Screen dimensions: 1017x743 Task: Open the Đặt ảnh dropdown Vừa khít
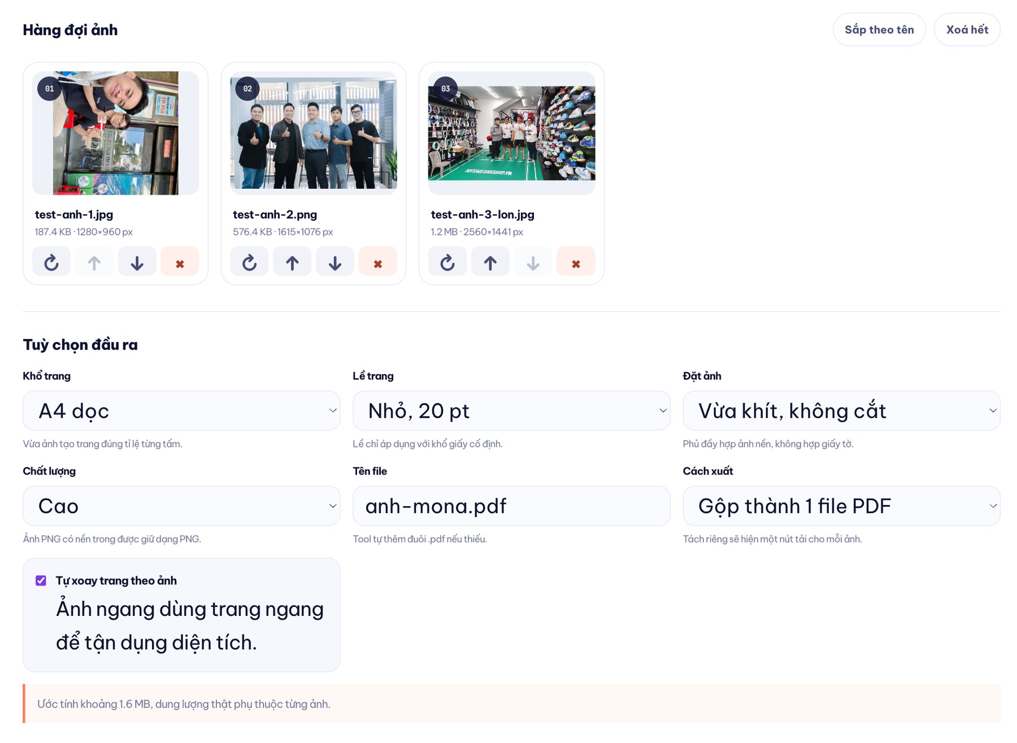[841, 411]
